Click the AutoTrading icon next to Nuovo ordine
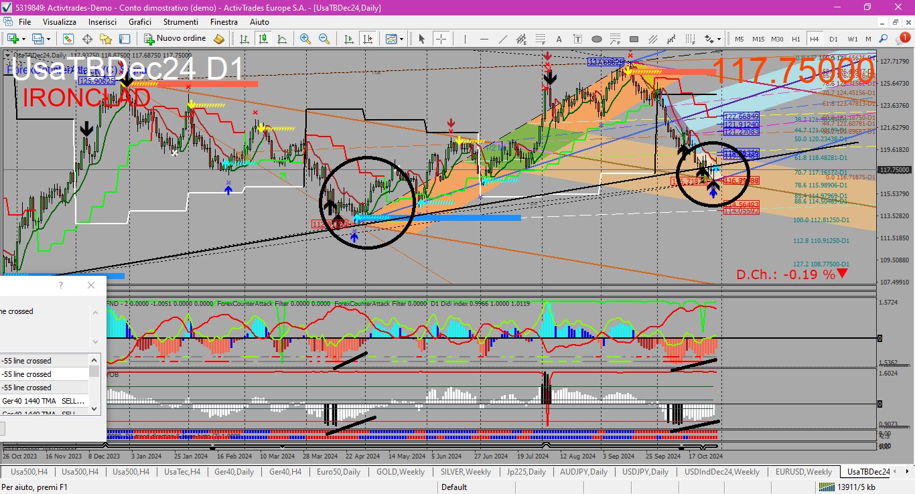This screenshot has height=494, width=915. tap(219, 39)
